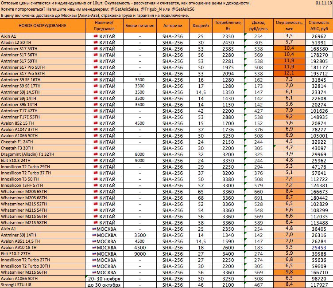Image resolution: width=333 pixels, height=288 pixels.
Task: Select price cell '117927'
Action: [x=319, y=284]
